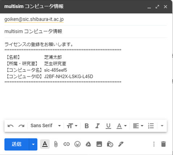Insert a photo into the message
173x155 pixels.
tap(99, 144)
